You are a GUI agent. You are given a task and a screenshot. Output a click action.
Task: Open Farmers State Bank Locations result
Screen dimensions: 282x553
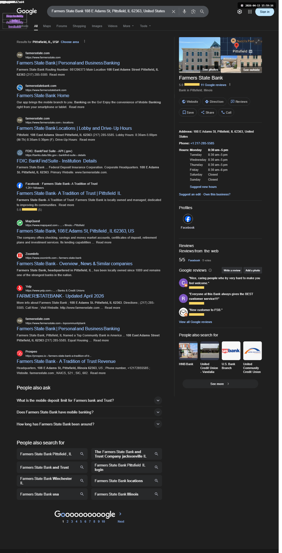[x=74, y=128]
